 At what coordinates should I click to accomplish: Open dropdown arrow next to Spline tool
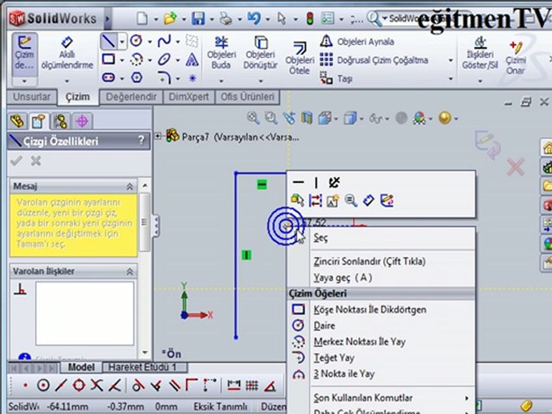pos(178,42)
